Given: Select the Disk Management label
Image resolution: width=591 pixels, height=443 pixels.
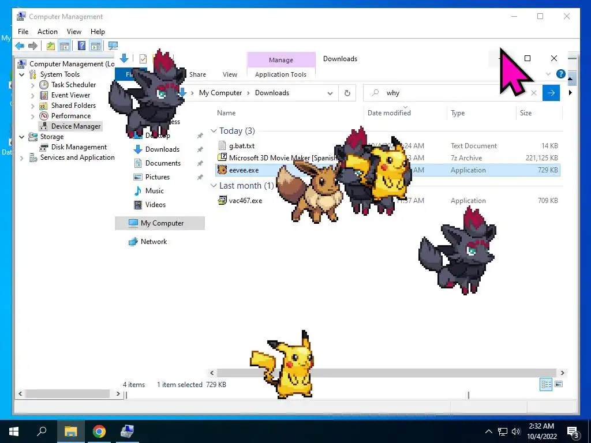Looking at the screenshot, I should (x=78, y=147).
